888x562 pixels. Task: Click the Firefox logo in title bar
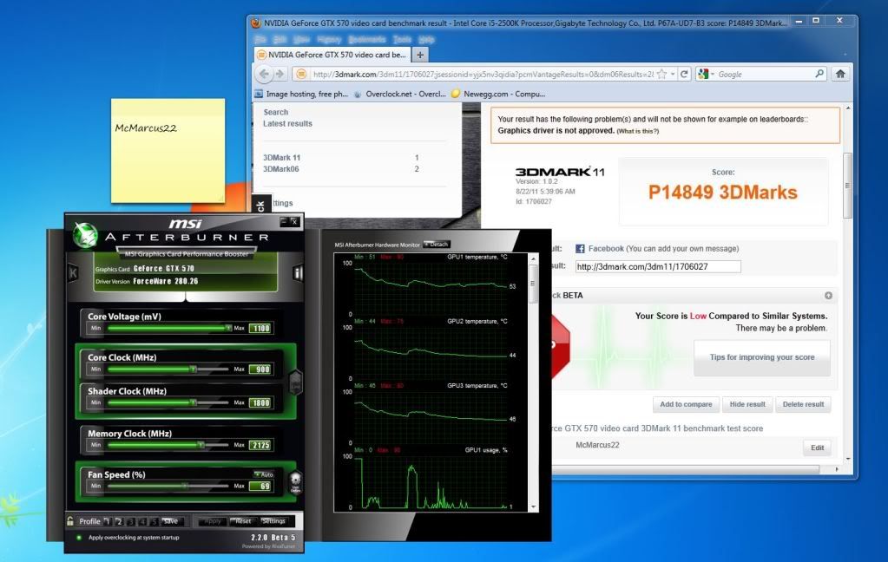[256, 23]
